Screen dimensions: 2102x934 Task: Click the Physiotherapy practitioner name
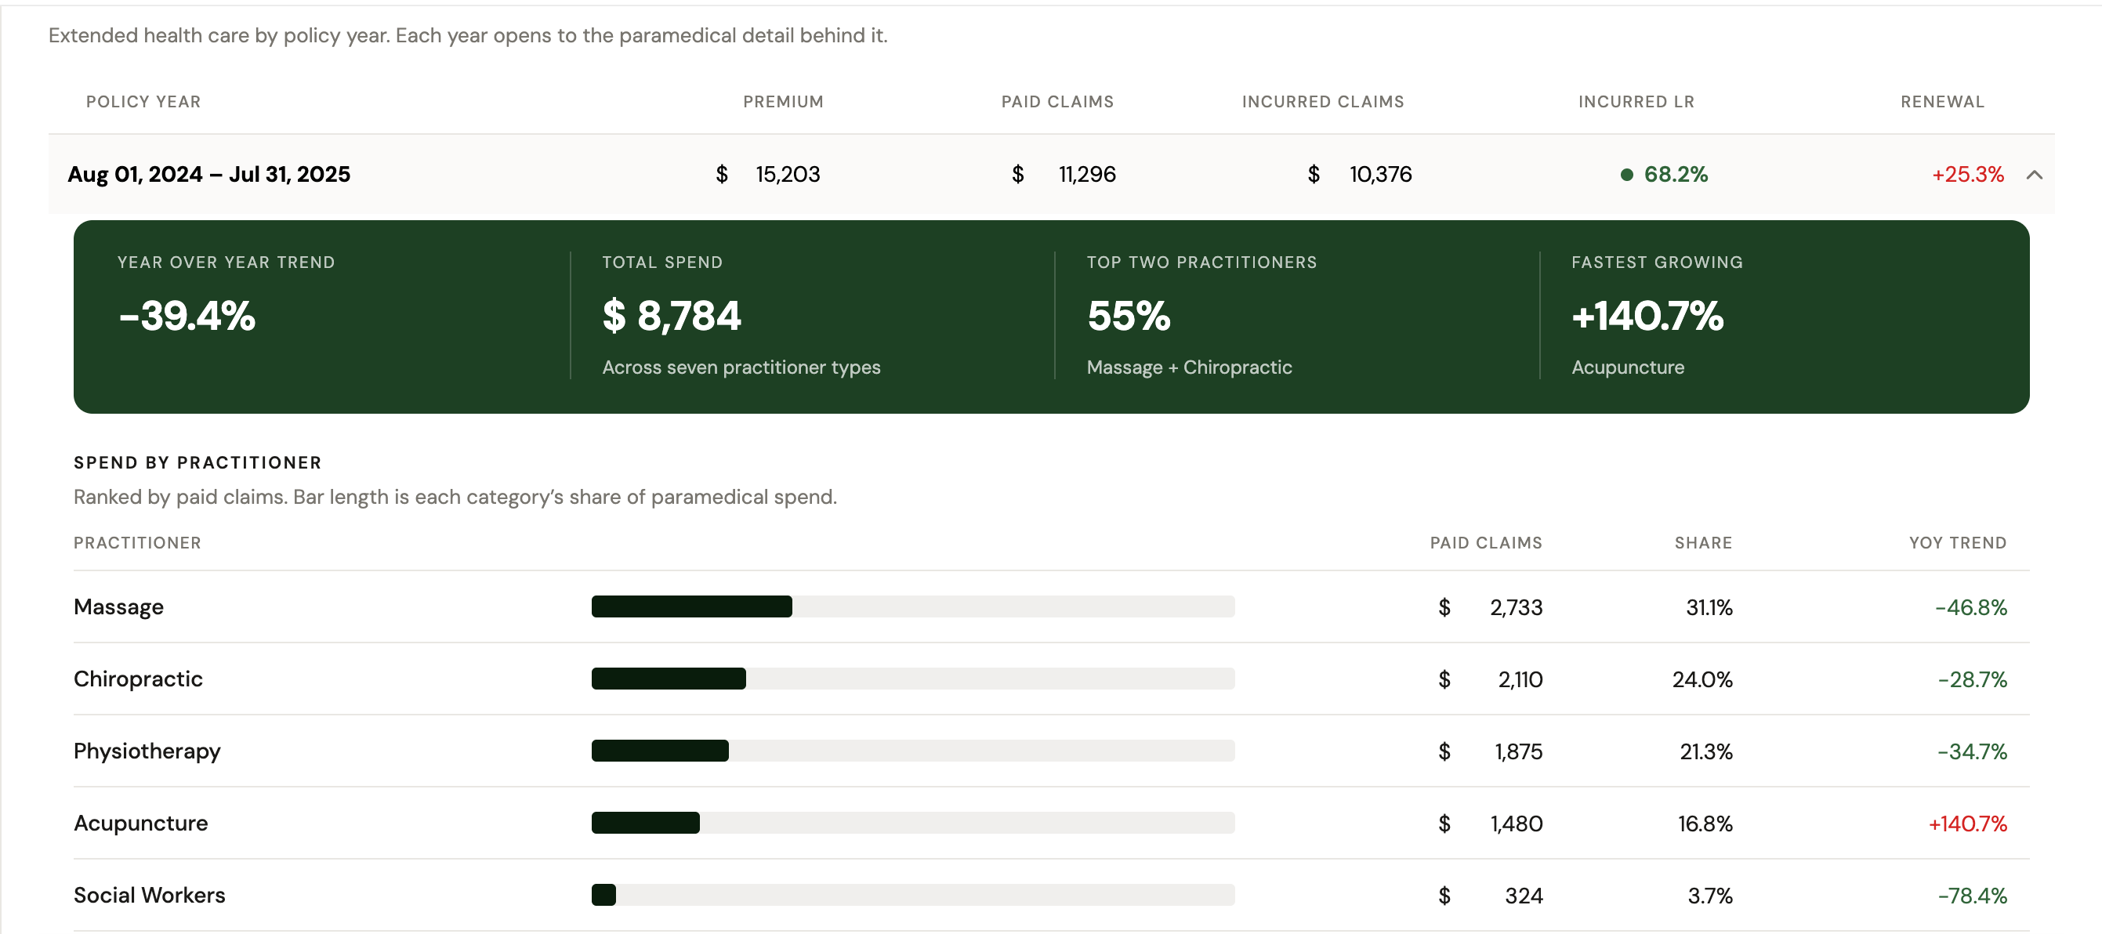[x=147, y=751]
